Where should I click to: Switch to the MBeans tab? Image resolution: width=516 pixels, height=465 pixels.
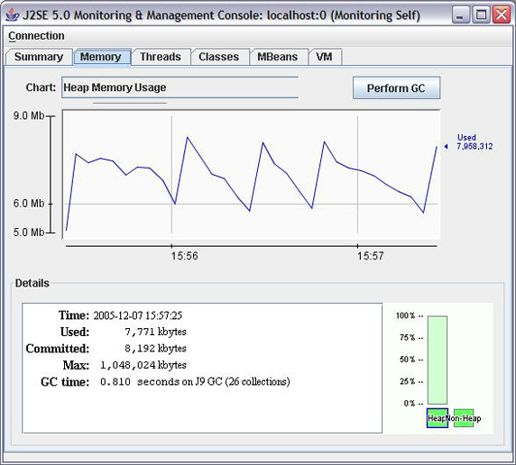[278, 57]
